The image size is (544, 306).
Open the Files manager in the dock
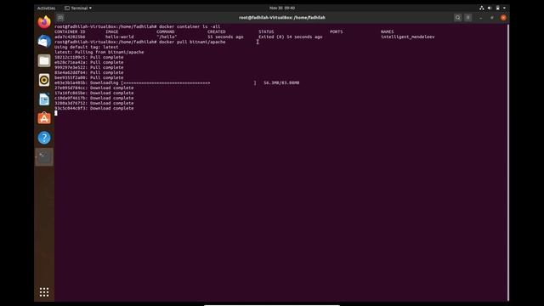coord(44,60)
